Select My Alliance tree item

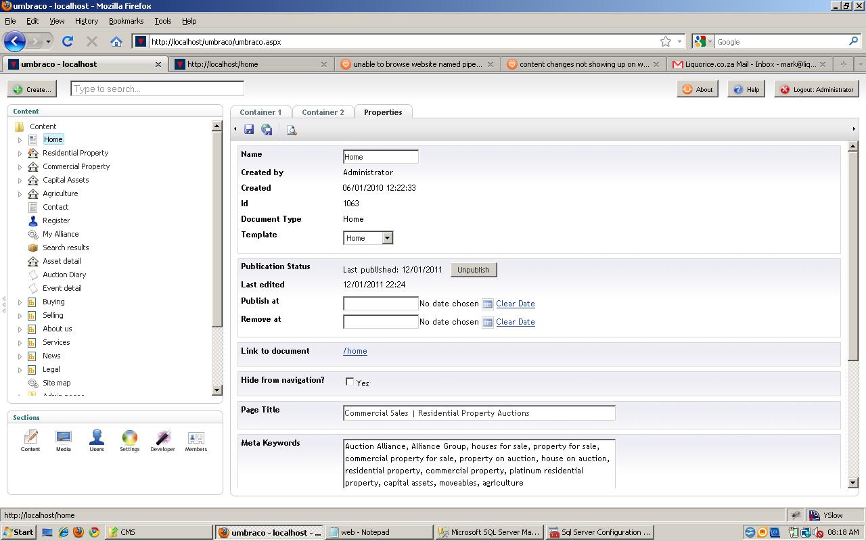[x=61, y=234]
